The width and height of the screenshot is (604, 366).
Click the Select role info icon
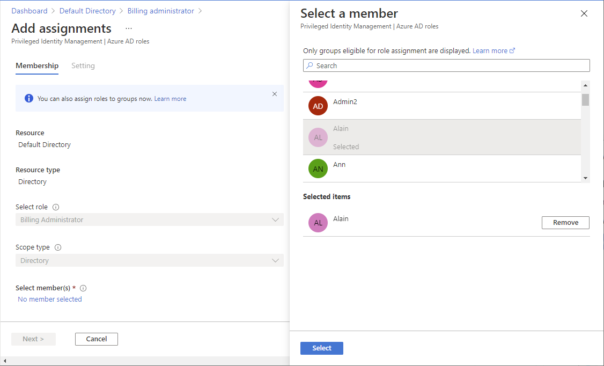(x=56, y=207)
